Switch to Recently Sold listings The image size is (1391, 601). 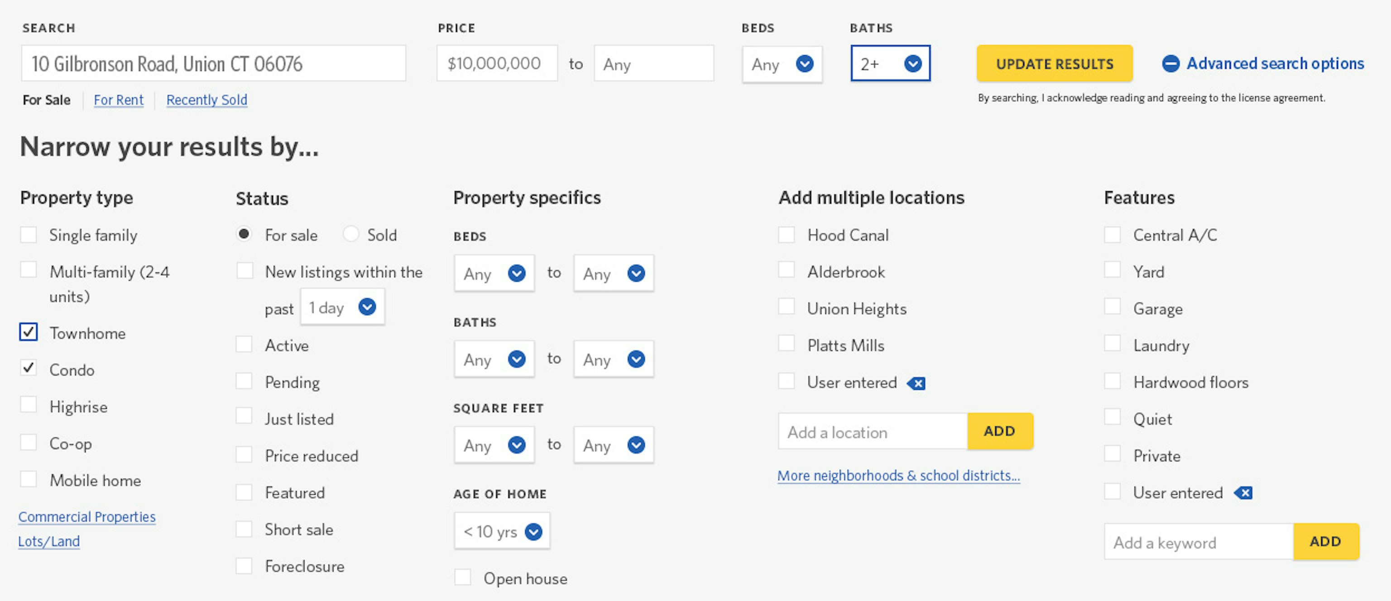[206, 100]
